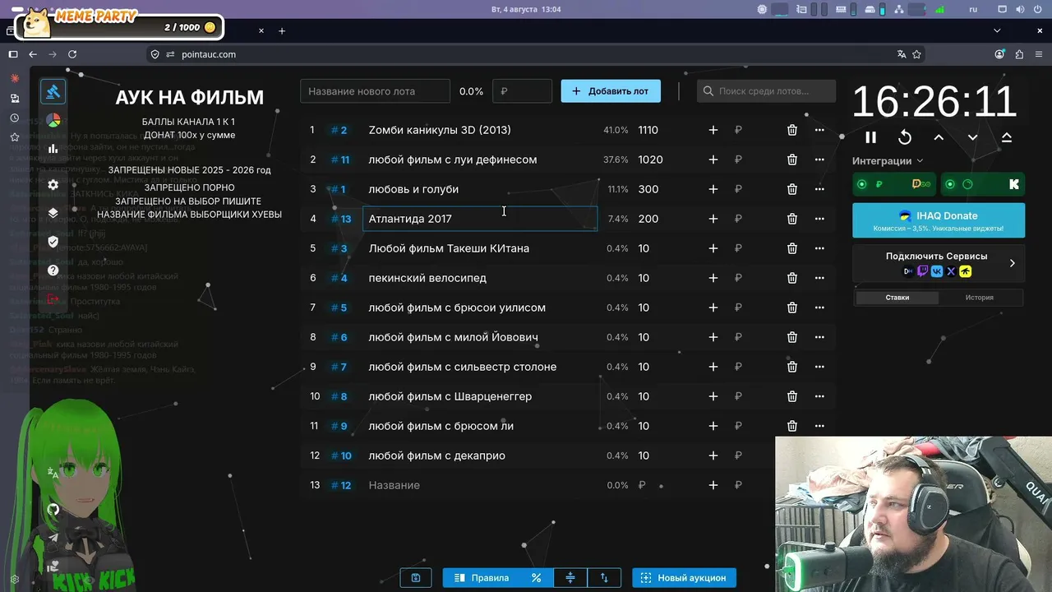
Task: Toggle the lot sorting arrows icon
Action: click(604, 578)
